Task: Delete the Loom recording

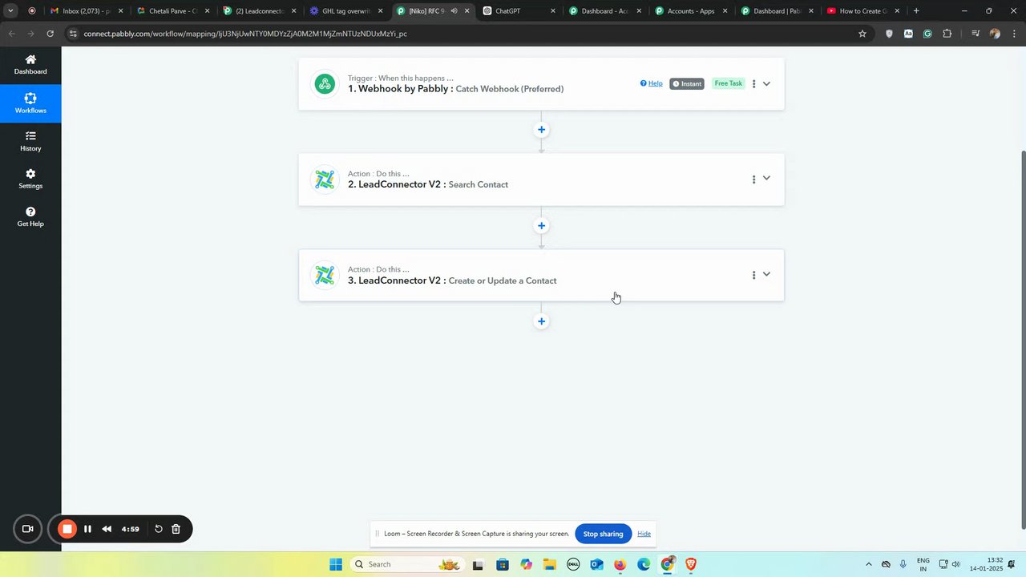Action: coord(176,529)
